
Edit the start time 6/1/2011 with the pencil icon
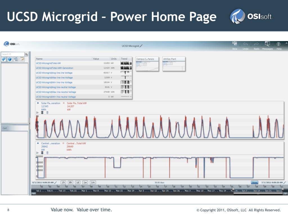click(x=56, y=183)
